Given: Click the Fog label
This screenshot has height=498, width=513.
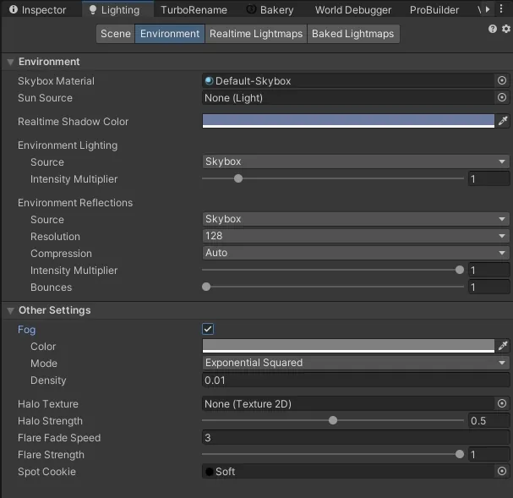Looking at the screenshot, I should point(26,330).
